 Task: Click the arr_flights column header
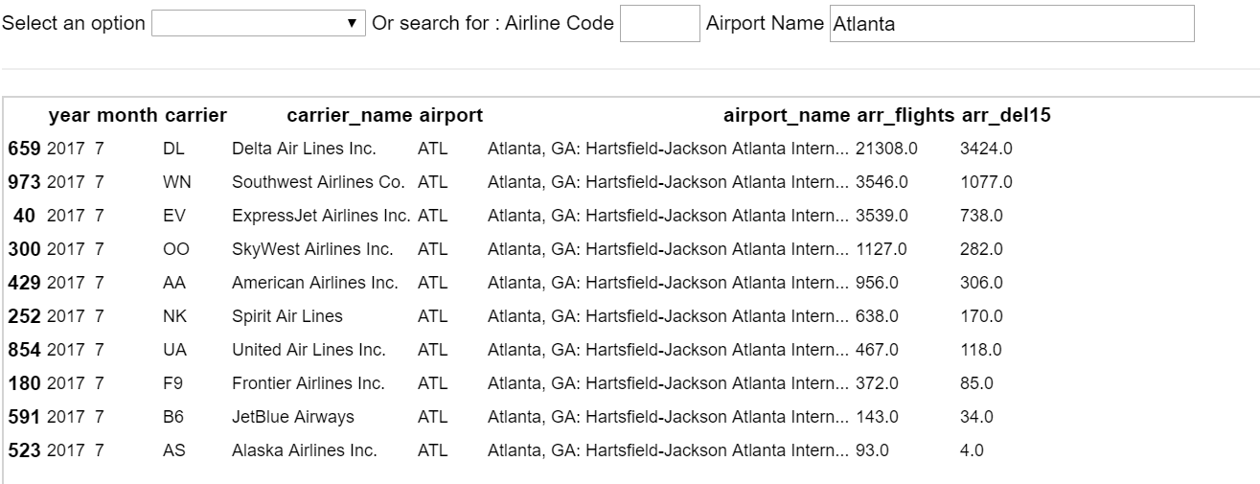(x=905, y=116)
